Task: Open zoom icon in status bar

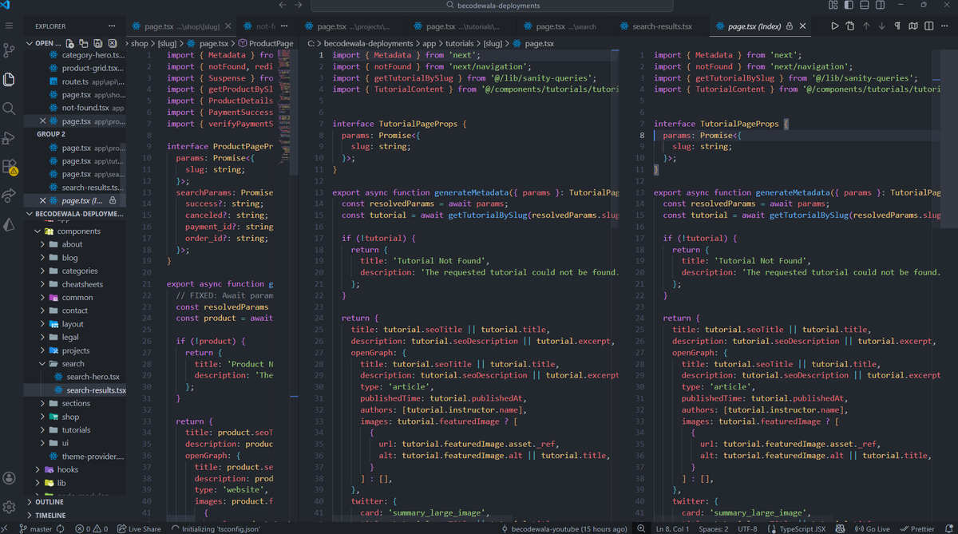Action: 642,528
